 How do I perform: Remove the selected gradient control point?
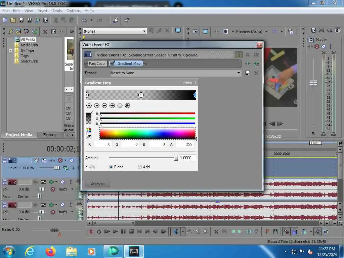point(97,106)
